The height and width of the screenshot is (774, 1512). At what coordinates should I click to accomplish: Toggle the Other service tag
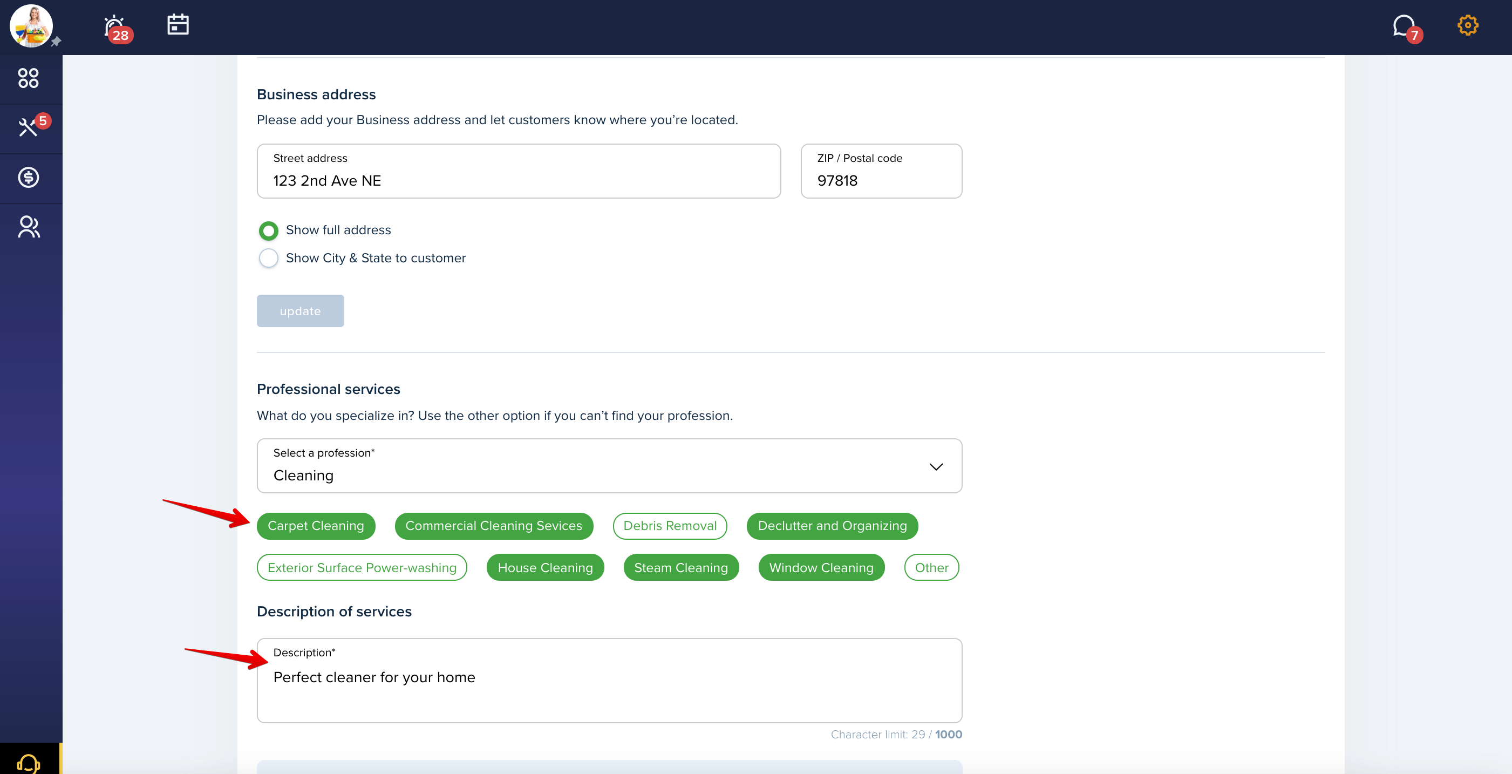(x=931, y=568)
